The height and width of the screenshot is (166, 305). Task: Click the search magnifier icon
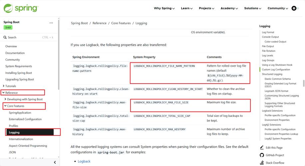tap(5, 37)
